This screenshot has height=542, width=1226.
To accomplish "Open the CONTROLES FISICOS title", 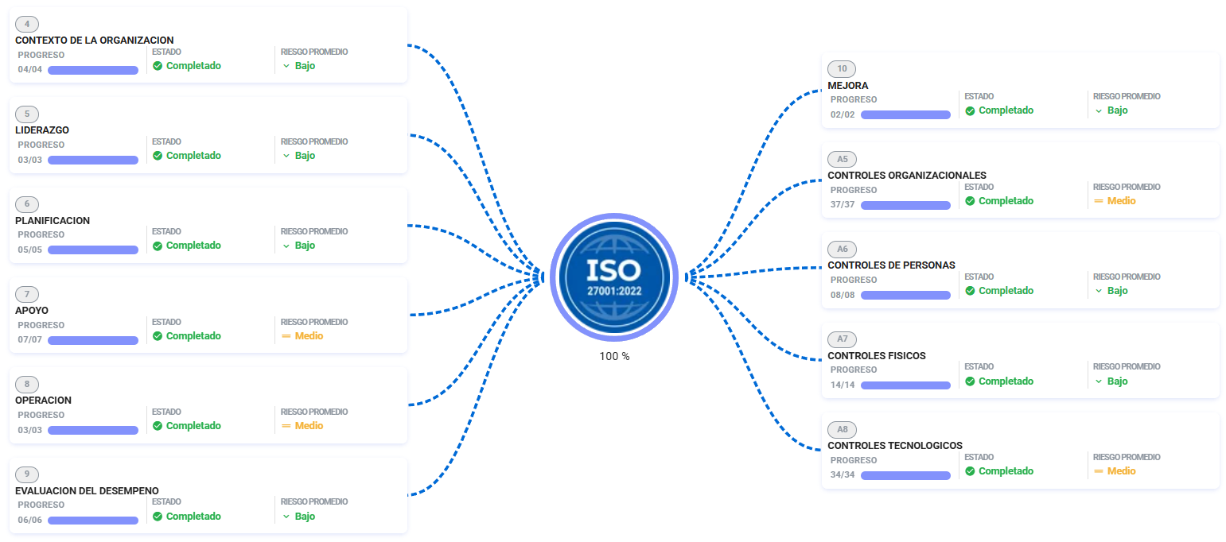I will (877, 356).
